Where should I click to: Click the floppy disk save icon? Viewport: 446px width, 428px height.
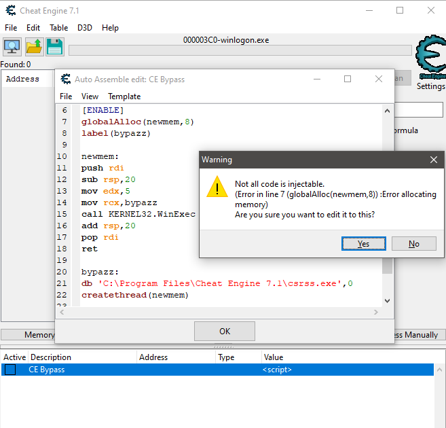[55, 47]
